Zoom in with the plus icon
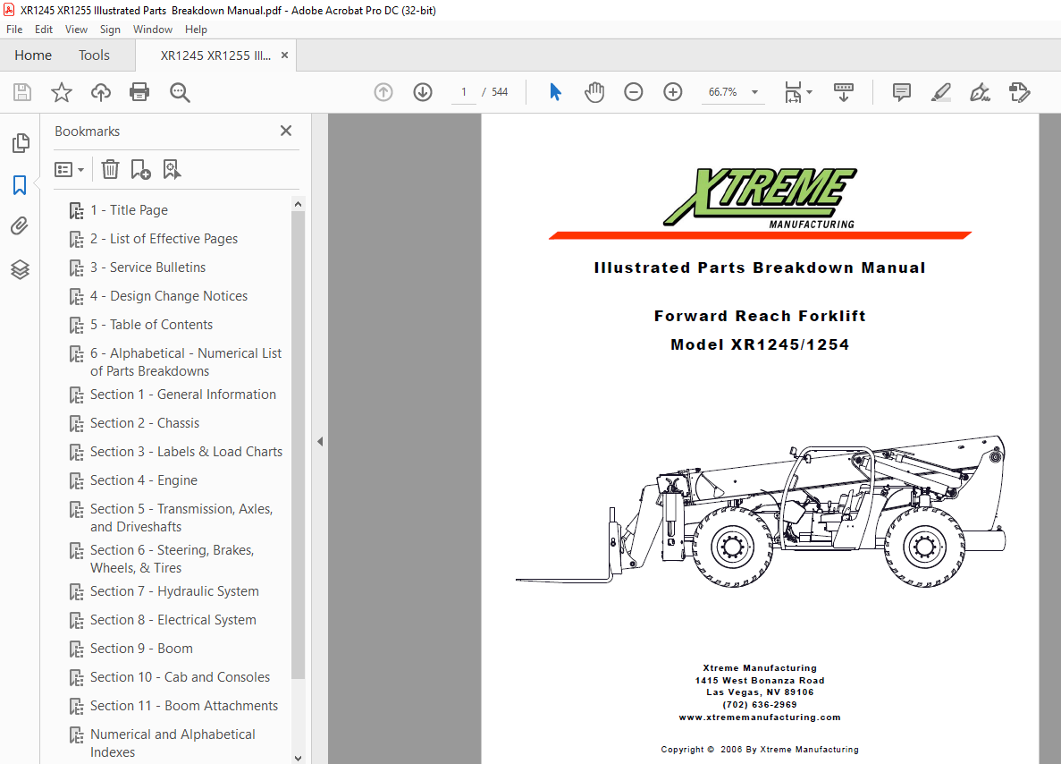Image resolution: width=1061 pixels, height=764 pixels. [672, 92]
